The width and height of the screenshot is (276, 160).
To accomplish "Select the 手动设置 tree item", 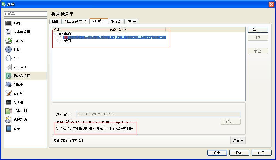I will [x=65, y=41].
